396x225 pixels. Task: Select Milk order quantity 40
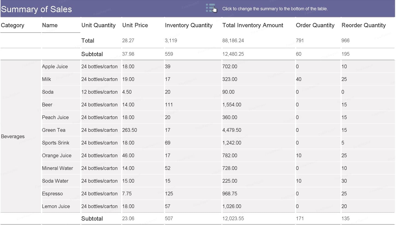299,79
